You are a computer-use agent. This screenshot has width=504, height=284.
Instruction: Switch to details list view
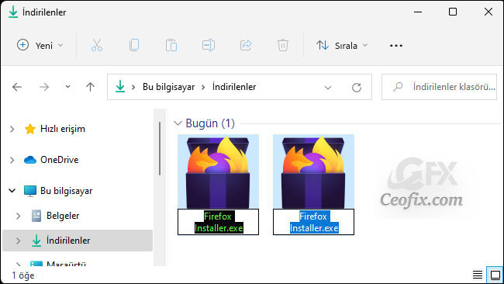[478, 275]
